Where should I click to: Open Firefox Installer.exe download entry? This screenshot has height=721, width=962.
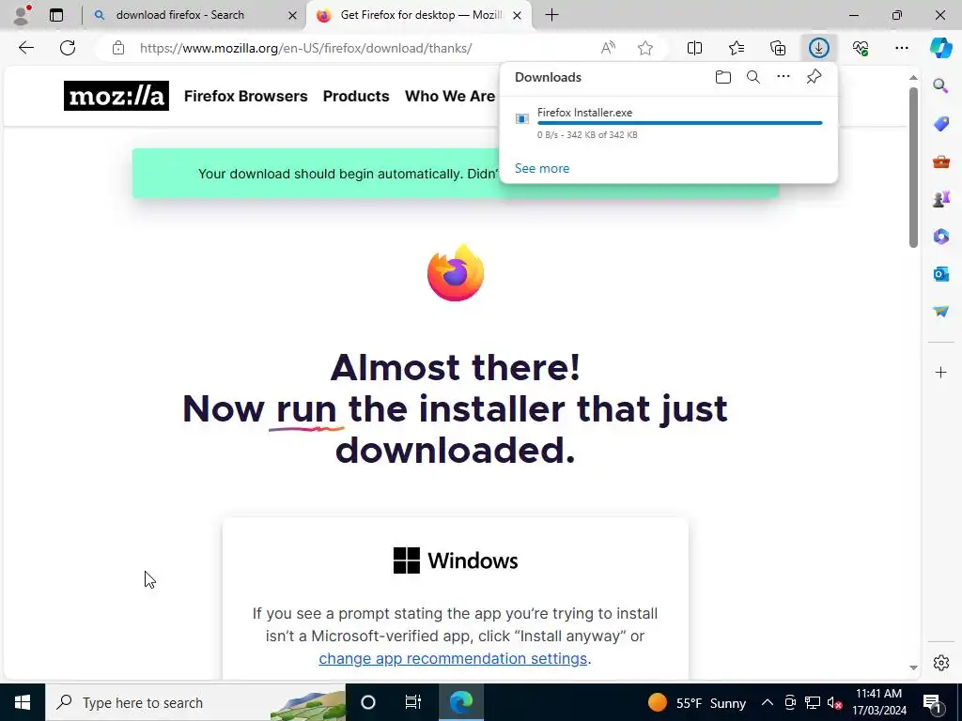(669, 123)
